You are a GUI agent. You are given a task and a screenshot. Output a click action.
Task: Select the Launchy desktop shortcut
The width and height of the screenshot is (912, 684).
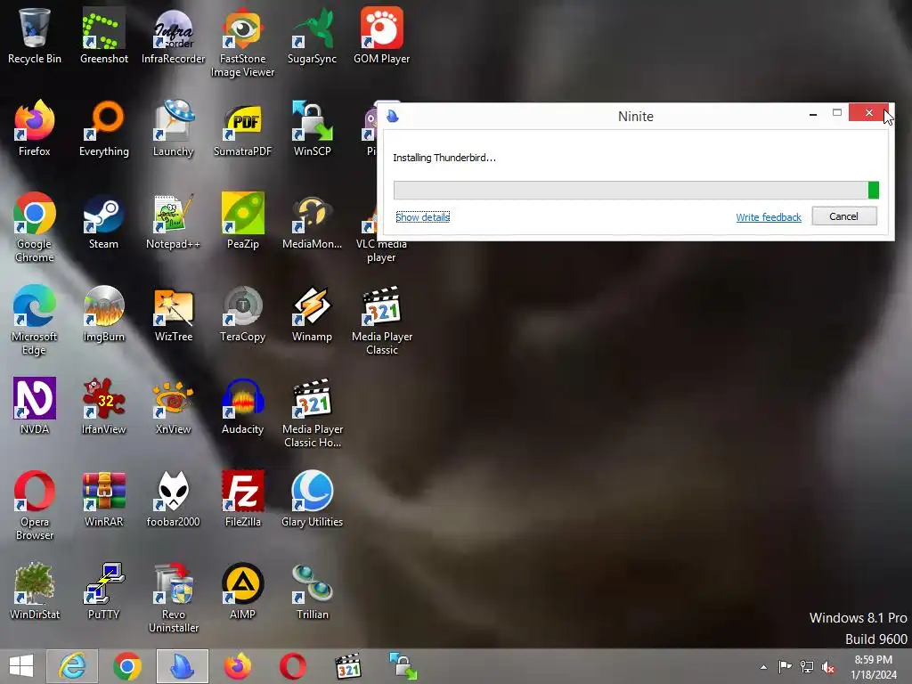pos(174,127)
